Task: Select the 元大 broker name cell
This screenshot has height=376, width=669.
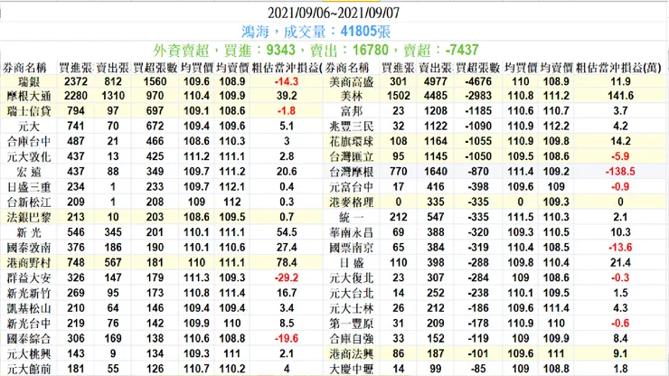Action: pyautogui.click(x=29, y=127)
